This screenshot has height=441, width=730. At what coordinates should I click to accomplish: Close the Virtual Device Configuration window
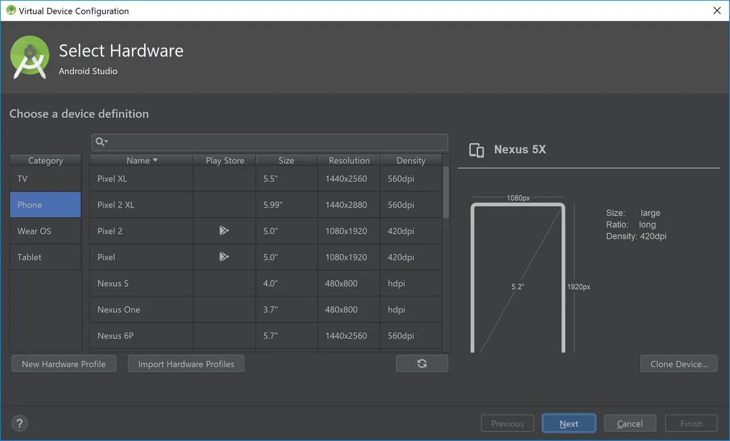(x=717, y=10)
